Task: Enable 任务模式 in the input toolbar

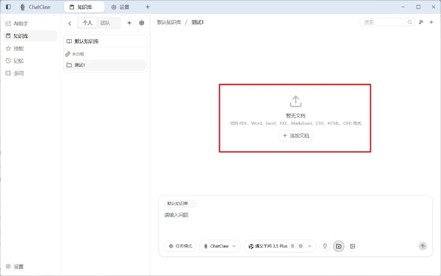Action: tap(180, 246)
